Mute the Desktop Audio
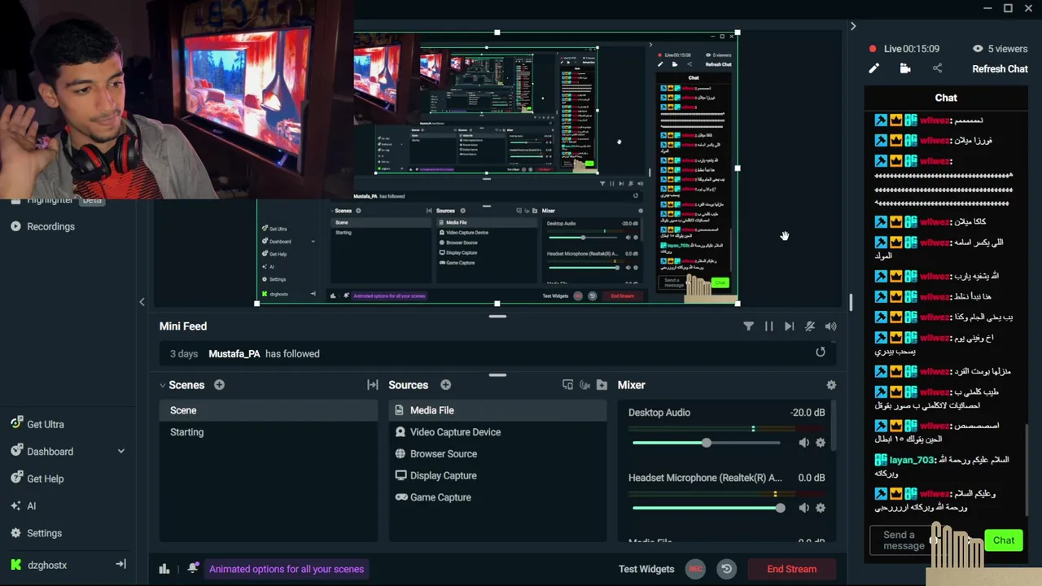 point(803,443)
